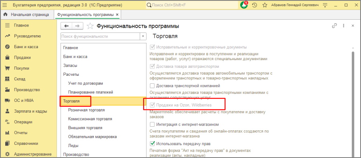Select Учет по договорам item
This screenshot has height=158, width=361.
click(103, 83)
